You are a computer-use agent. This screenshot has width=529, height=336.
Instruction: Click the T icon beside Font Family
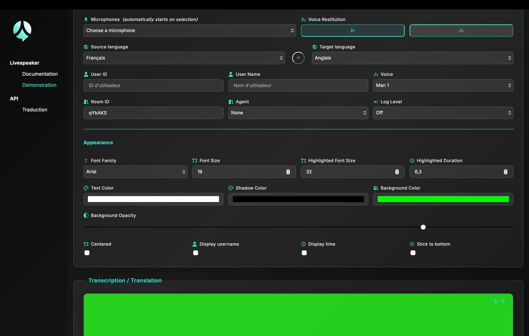[x=86, y=161]
